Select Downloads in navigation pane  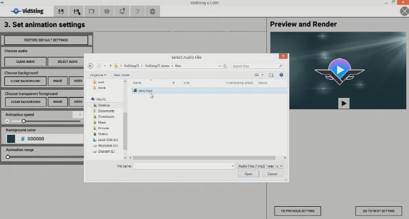click(106, 117)
